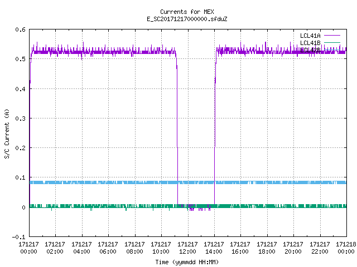
Task: Click the chart title 'Currents for MEX'
Action: (187, 12)
